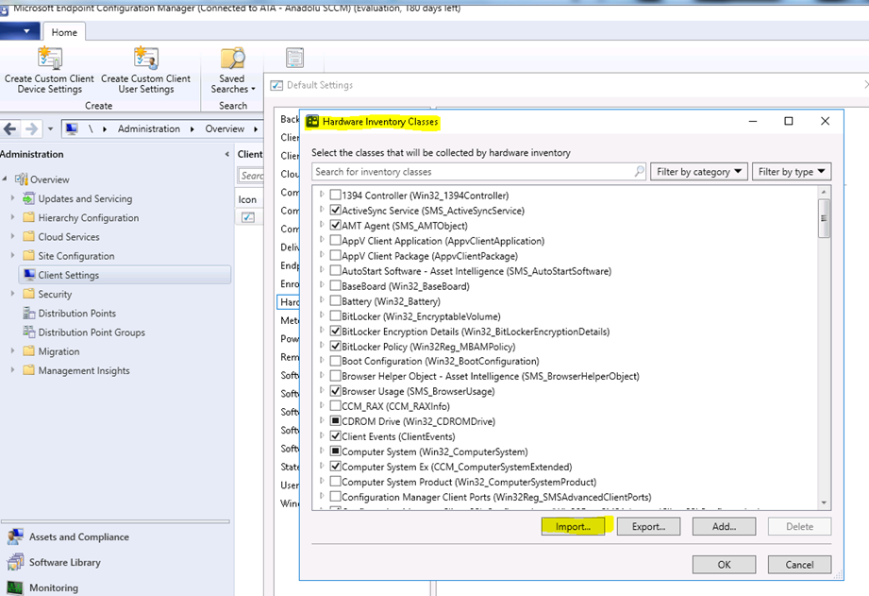This screenshot has height=596, width=869.
Task: Click the Overview node icon
Action: [22, 179]
